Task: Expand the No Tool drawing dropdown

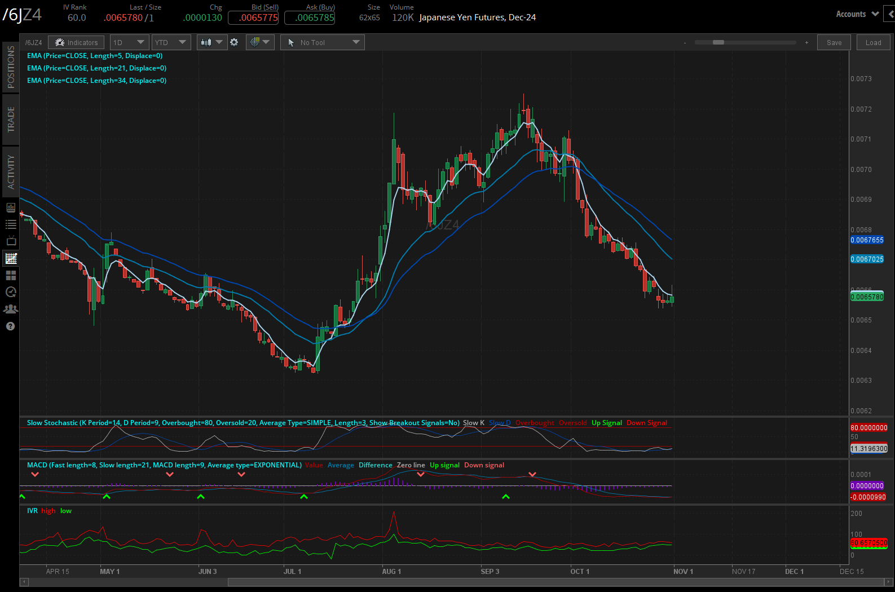Action: click(323, 42)
